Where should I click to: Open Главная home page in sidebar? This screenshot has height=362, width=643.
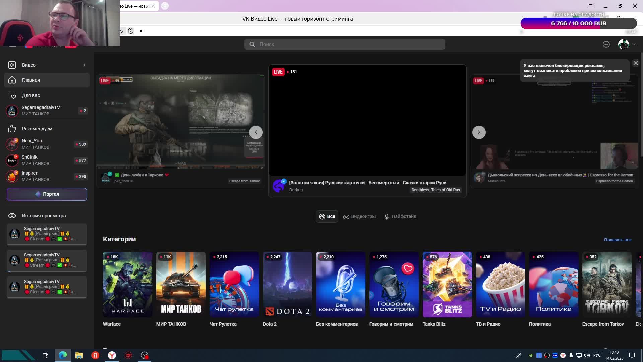(31, 80)
